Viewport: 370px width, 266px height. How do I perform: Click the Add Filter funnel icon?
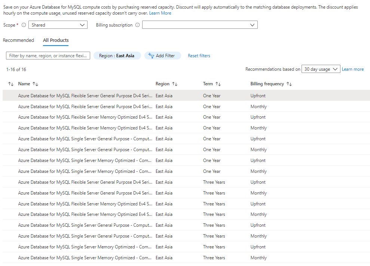point(151,55)
